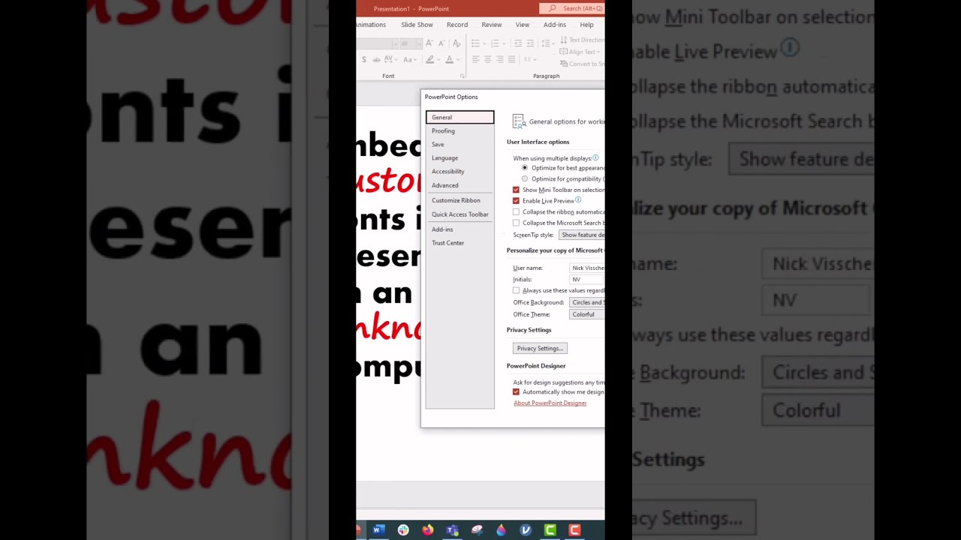Open Microsoft Teams from the taskbar
961x540 pixels.
(452, 530)
